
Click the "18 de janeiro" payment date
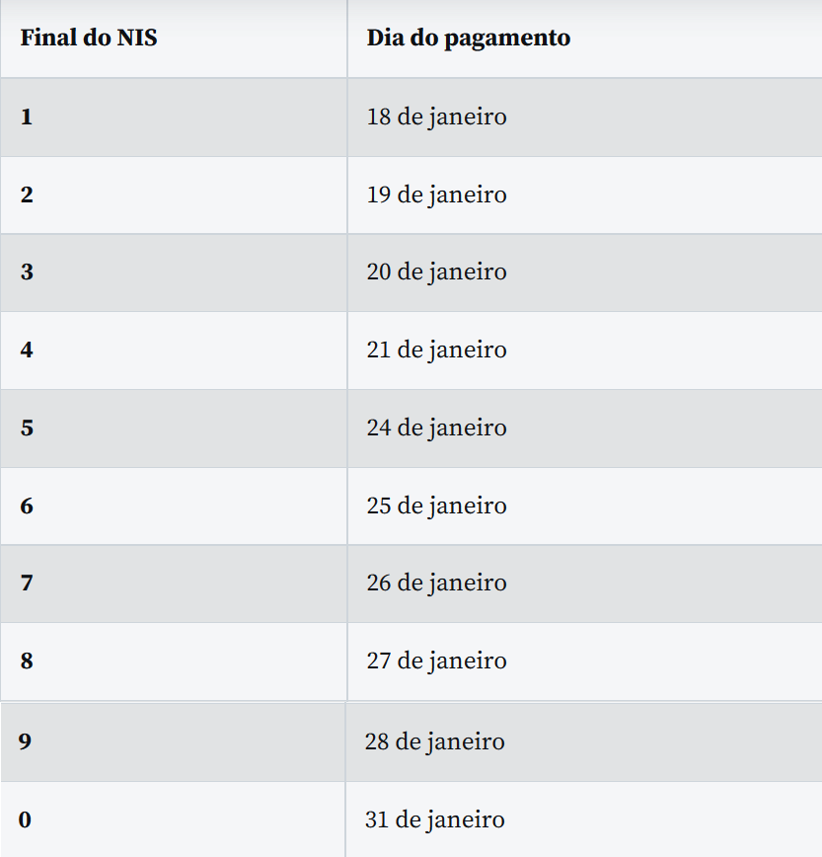pos(436,117)
